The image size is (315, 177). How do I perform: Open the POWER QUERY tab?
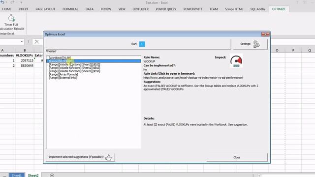(x=166, y=9)
